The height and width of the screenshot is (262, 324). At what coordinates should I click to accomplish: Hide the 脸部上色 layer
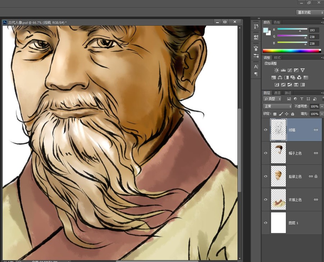[x=266, y=176]
